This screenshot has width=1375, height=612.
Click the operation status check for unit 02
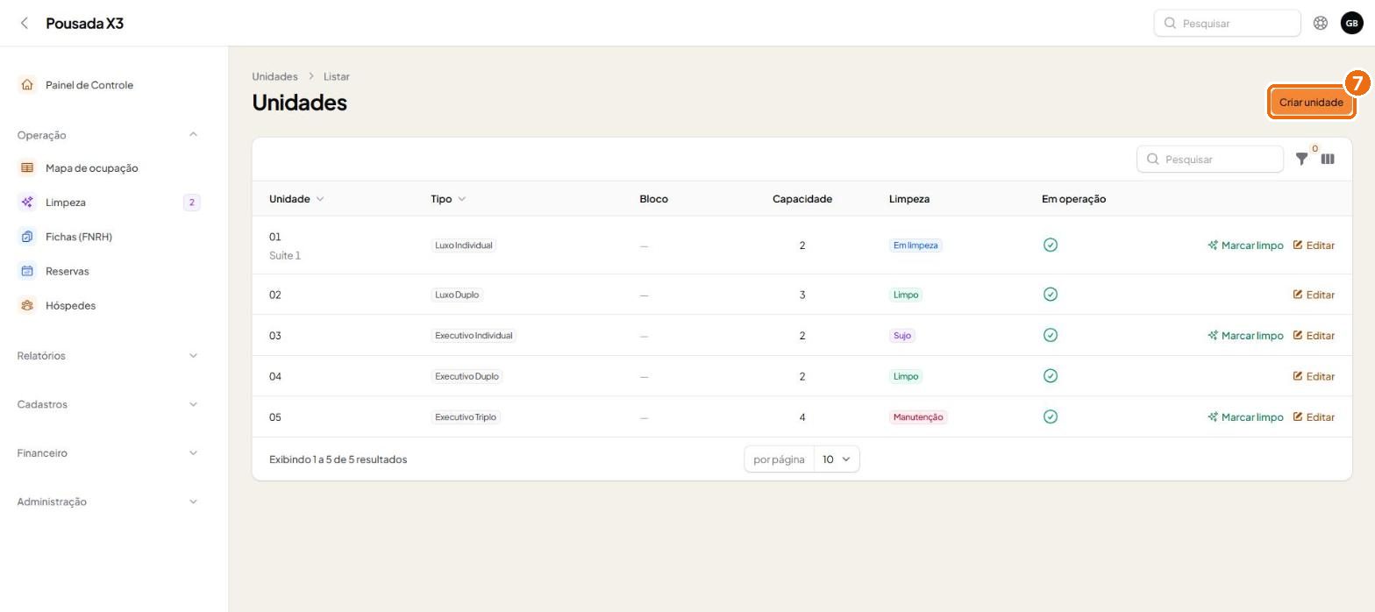tap(1051, 295)
